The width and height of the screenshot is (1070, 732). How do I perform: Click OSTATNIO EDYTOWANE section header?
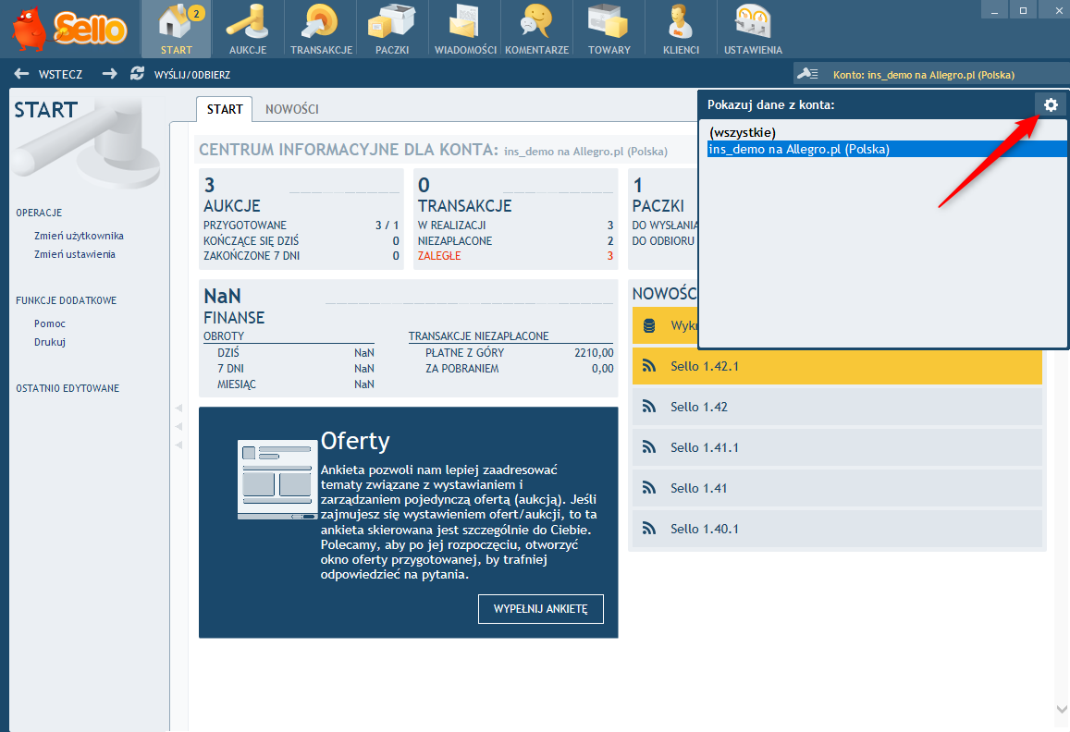[x=68, y=388]
